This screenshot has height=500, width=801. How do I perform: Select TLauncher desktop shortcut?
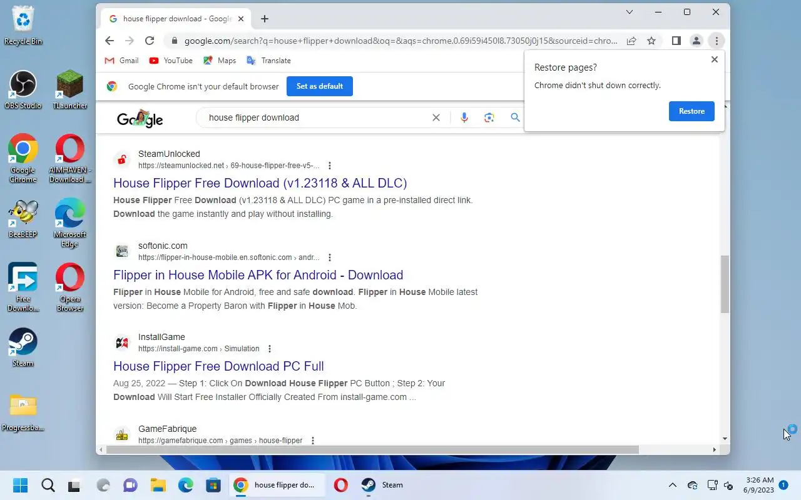coord(70,90)
